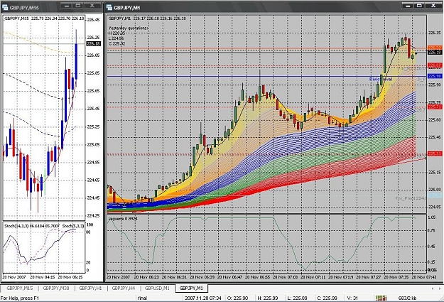Maximize the GBPJPY,M15 window
This screenshot has width=444, height=302.
(78, 6)
